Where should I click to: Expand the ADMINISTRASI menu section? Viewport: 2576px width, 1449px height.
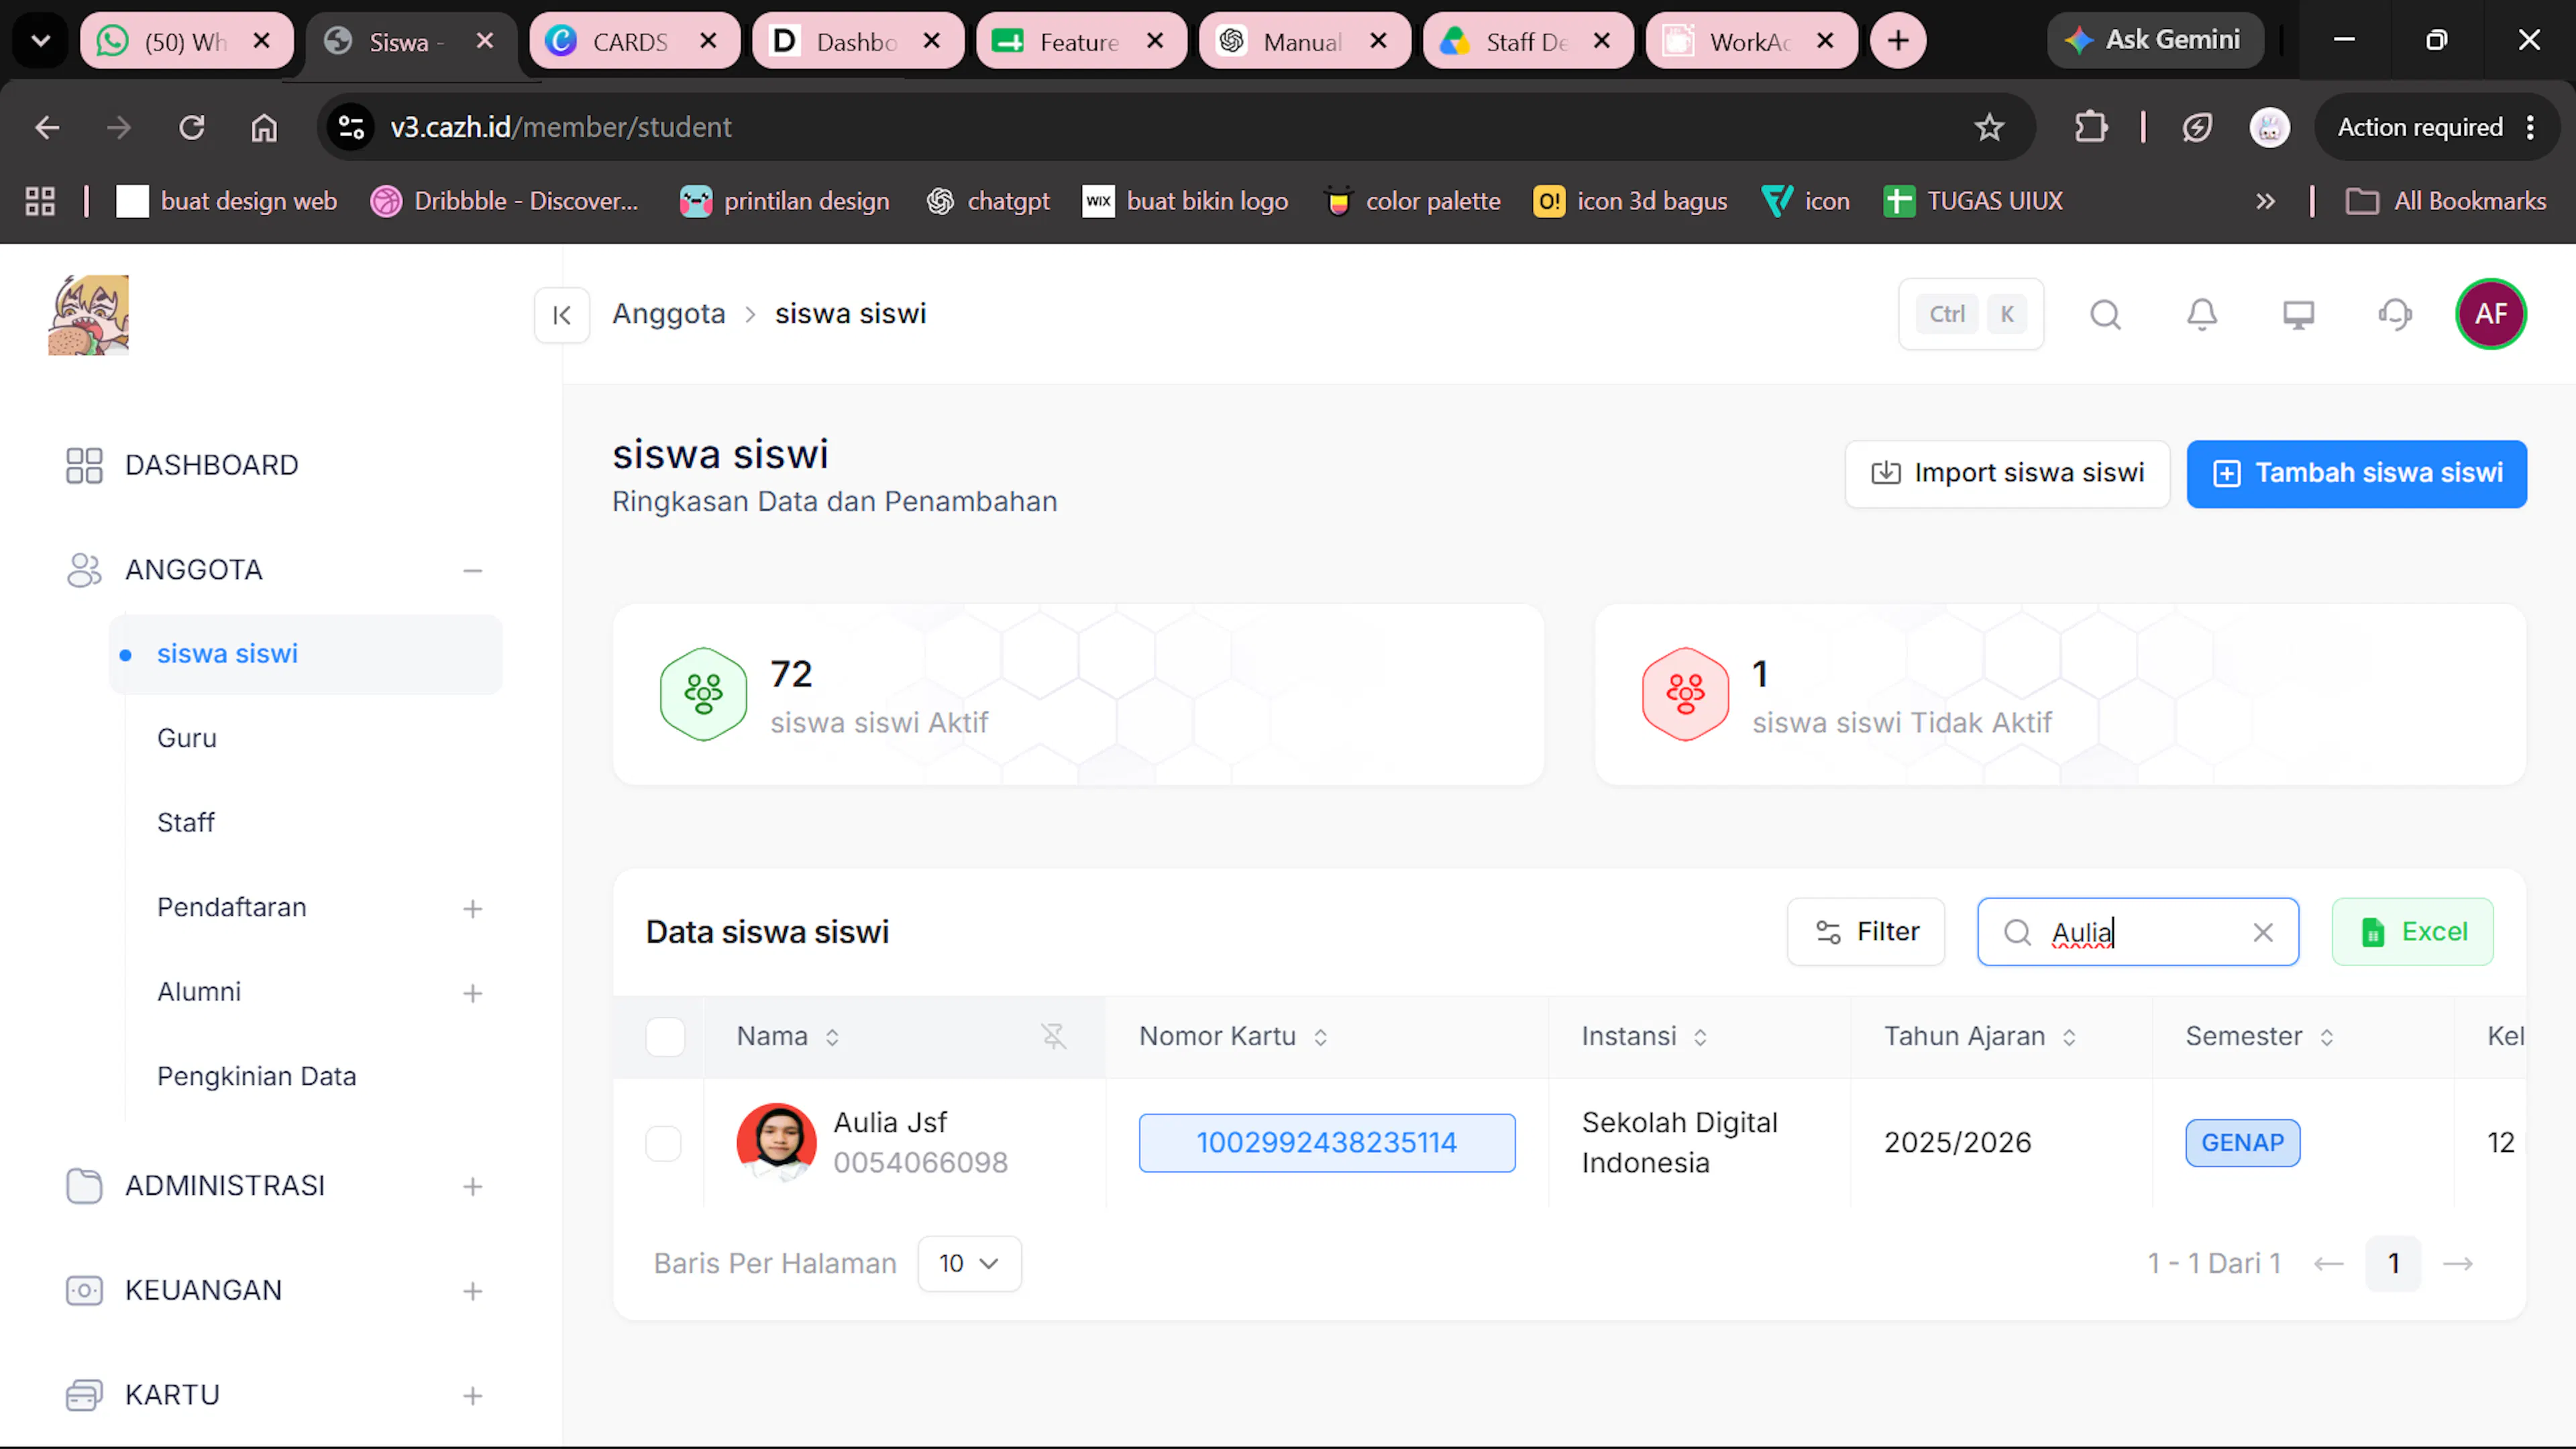[472, 1187]
